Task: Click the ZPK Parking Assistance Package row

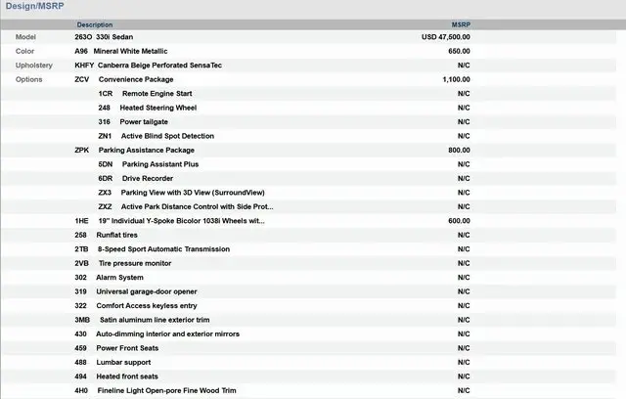Action: click(146, 151)
